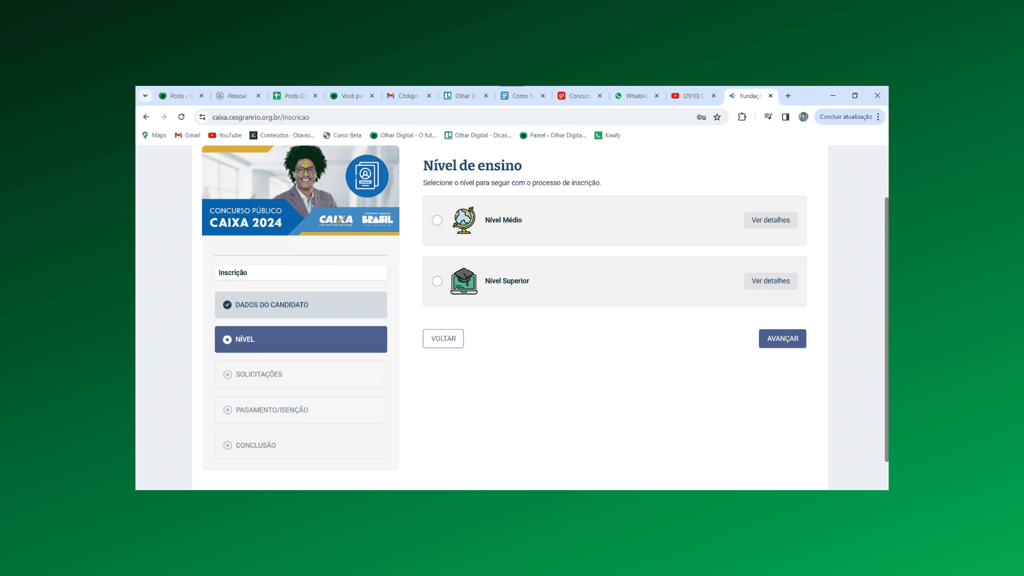1024x576 pixels.
Task: Click the graduation cap laptop icon
Action: click(464, 281)
